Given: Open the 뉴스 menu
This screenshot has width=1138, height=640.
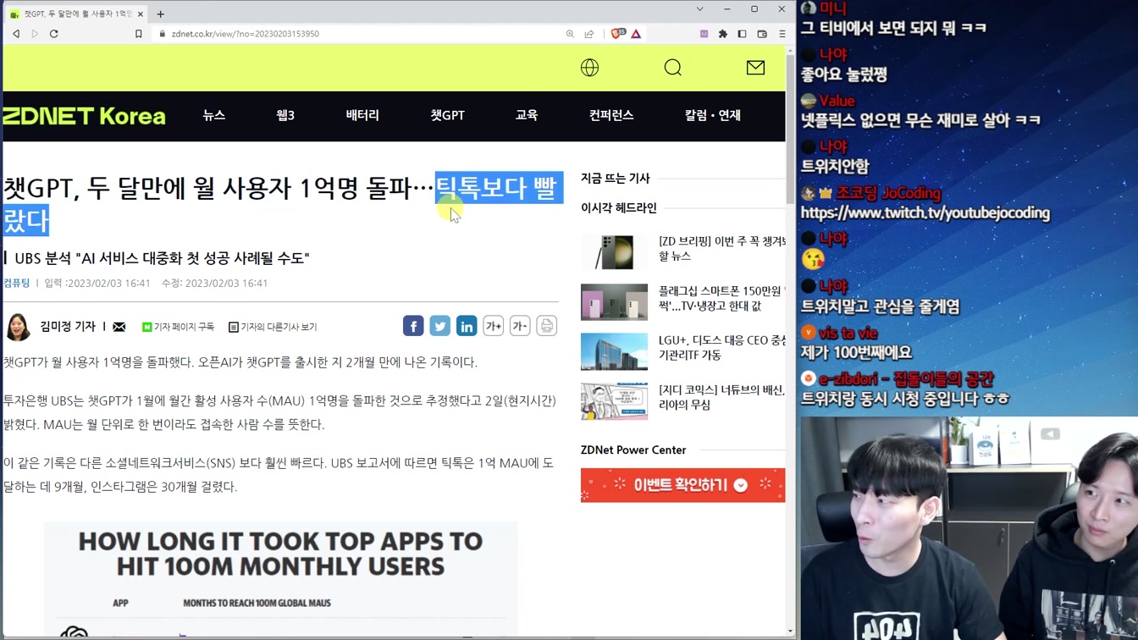Looking at the screenshot, I should (214, 115).
